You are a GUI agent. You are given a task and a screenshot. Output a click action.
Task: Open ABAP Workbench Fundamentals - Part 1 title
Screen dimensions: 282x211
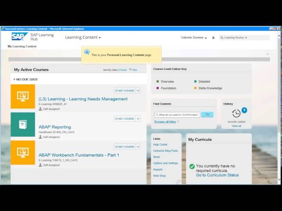click(79, 155)
